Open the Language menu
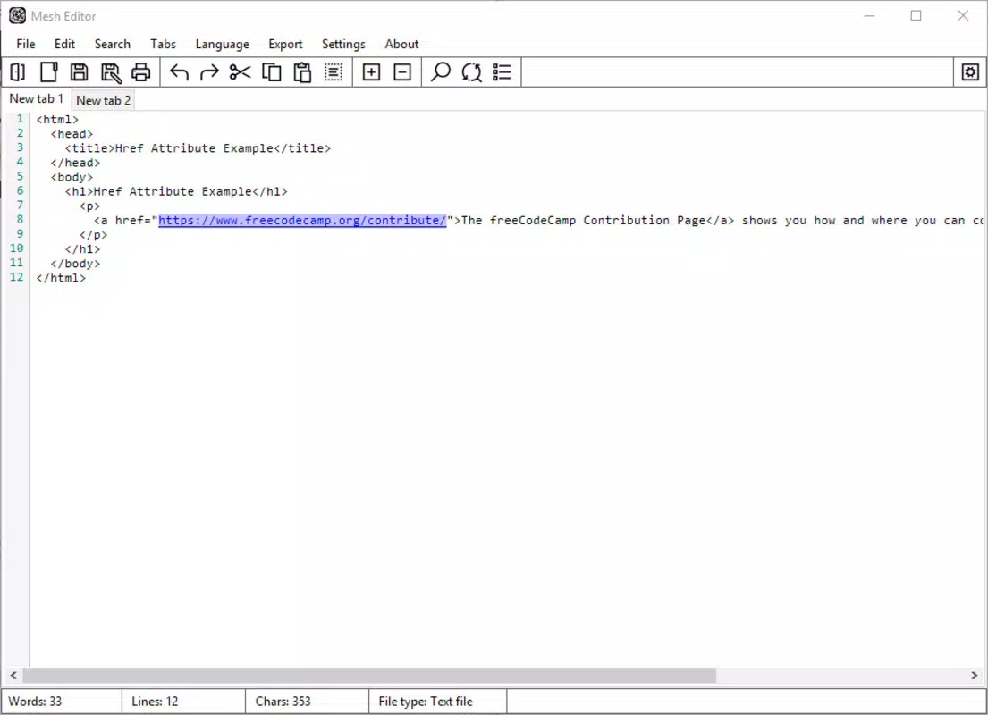 (222, 44)
